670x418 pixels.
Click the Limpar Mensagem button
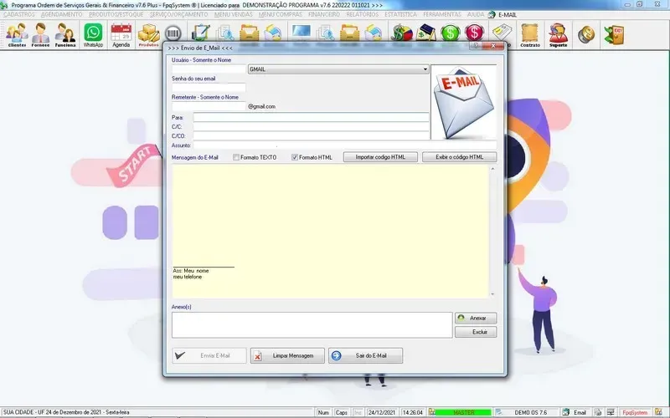tap(286, 355)
